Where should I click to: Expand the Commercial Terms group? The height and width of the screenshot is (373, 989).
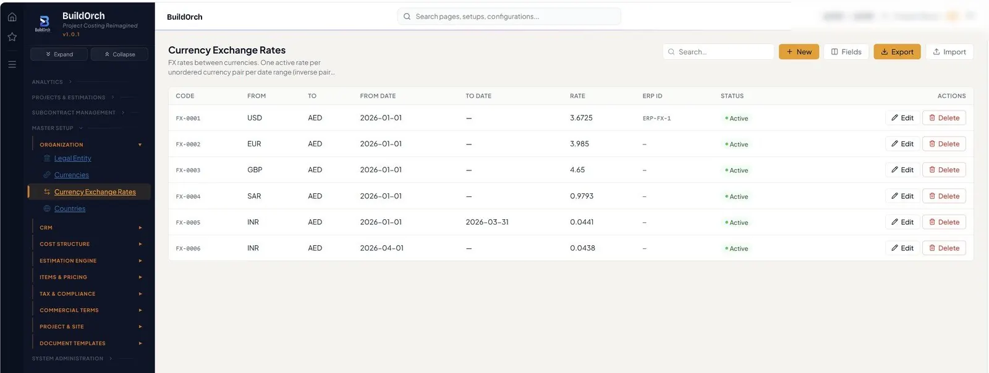coord(91,311)
